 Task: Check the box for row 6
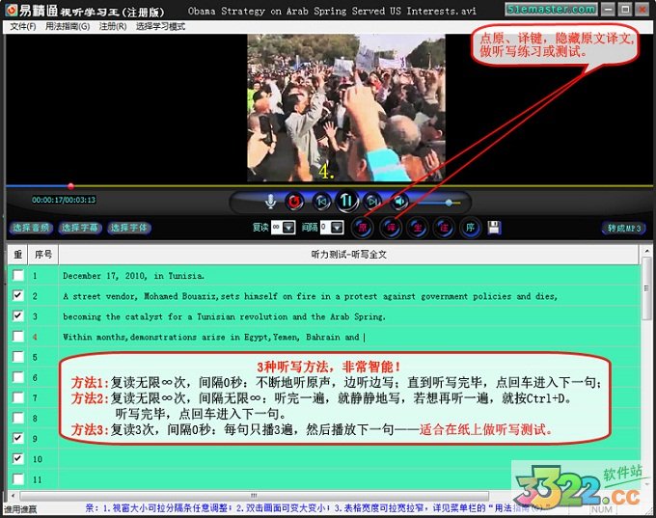(18, 377)
